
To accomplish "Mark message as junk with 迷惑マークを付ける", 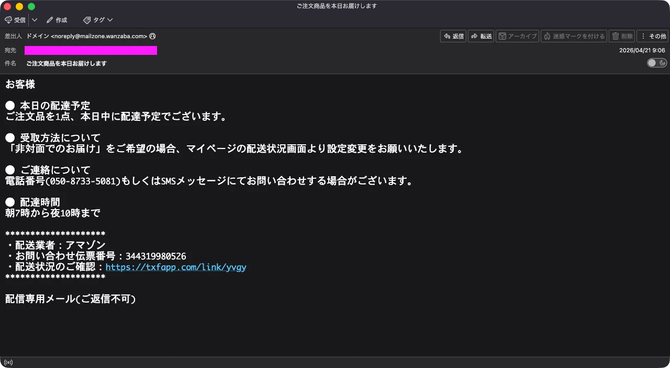I will pyautogui.click(x=574, y=36).
